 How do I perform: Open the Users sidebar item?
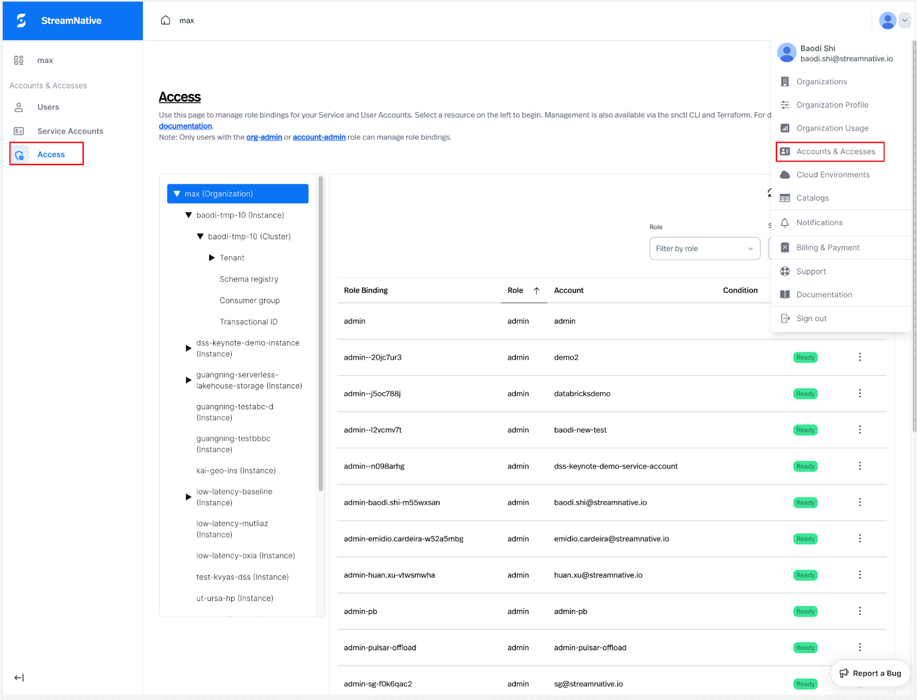click(48, 107)
